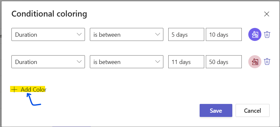Click the "10 days" input field
The height and width of the screenshot is (127, 280).
point(224,34)
